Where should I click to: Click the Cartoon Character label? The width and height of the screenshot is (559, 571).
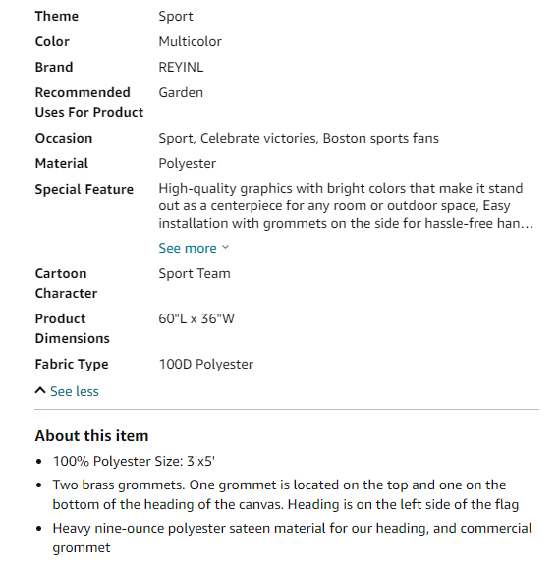[x=66, y=283]
